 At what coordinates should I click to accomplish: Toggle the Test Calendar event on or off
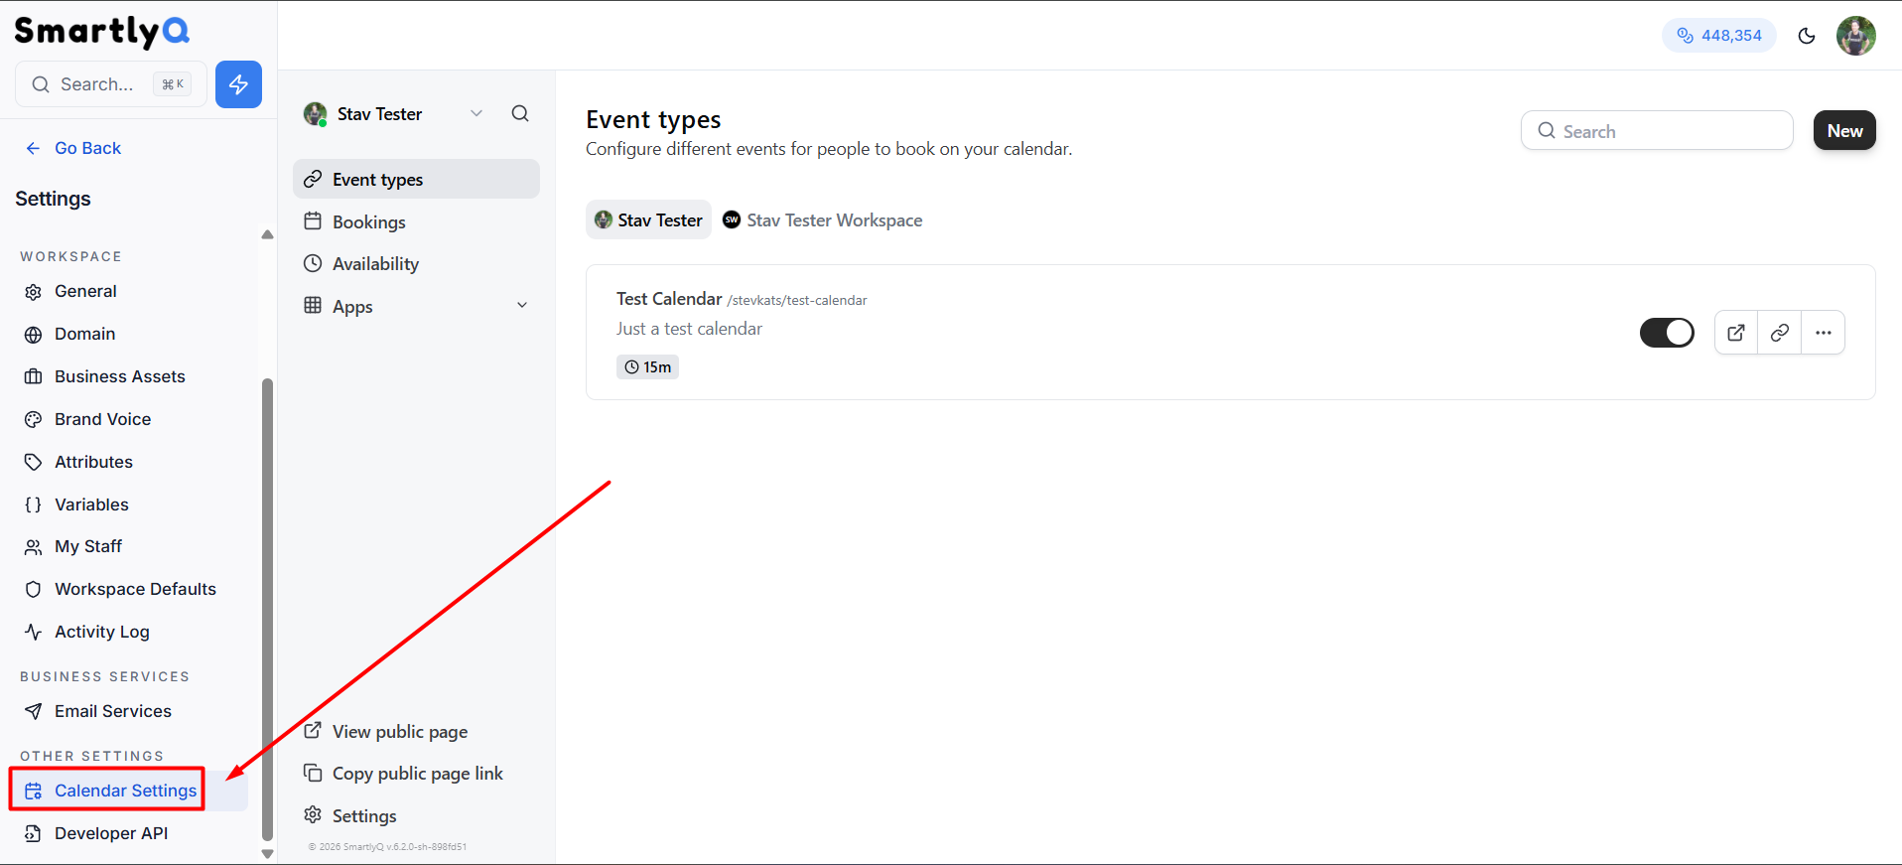1667,333
